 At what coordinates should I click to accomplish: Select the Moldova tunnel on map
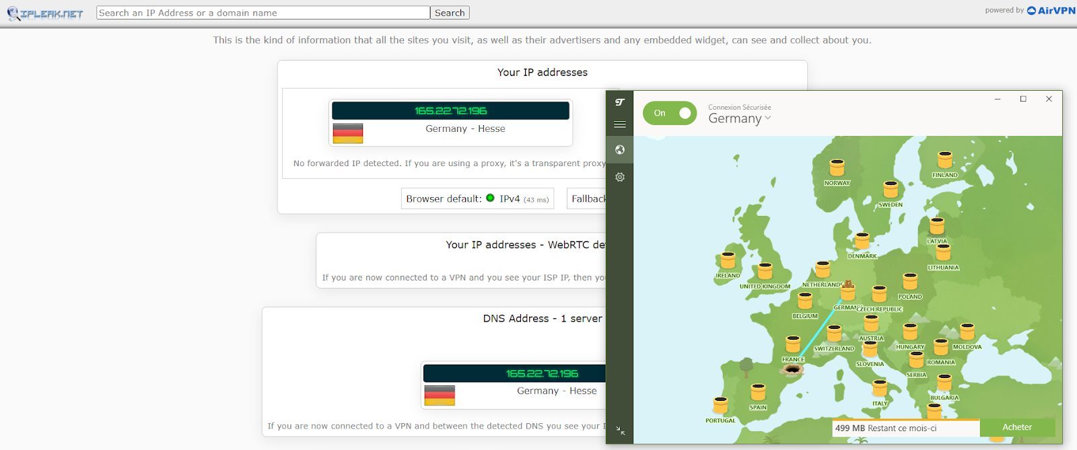click(x=967, y=332)
